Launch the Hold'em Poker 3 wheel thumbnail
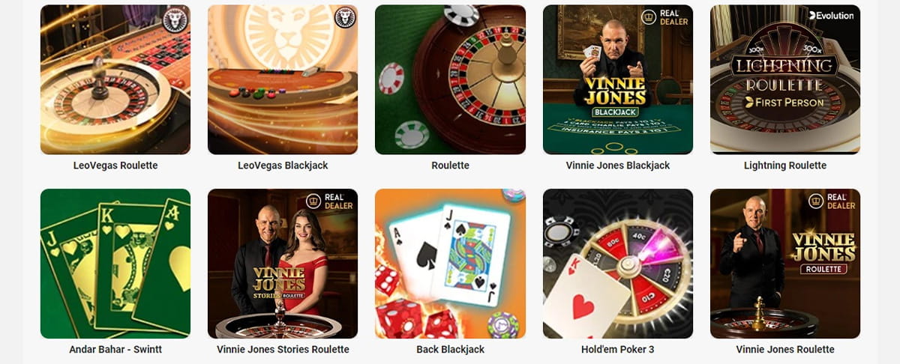The image size is (900, 364). (x=618, y=264)
